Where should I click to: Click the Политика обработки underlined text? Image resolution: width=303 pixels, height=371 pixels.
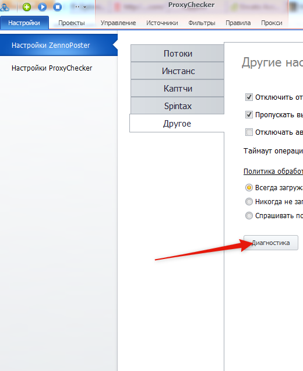[273, 171]
